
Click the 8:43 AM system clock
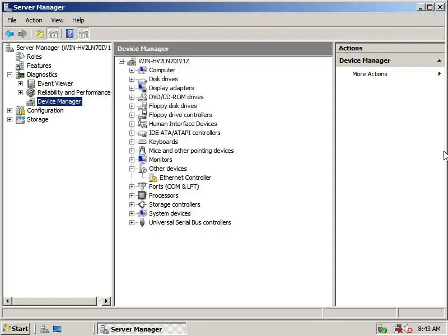[429, 329]
